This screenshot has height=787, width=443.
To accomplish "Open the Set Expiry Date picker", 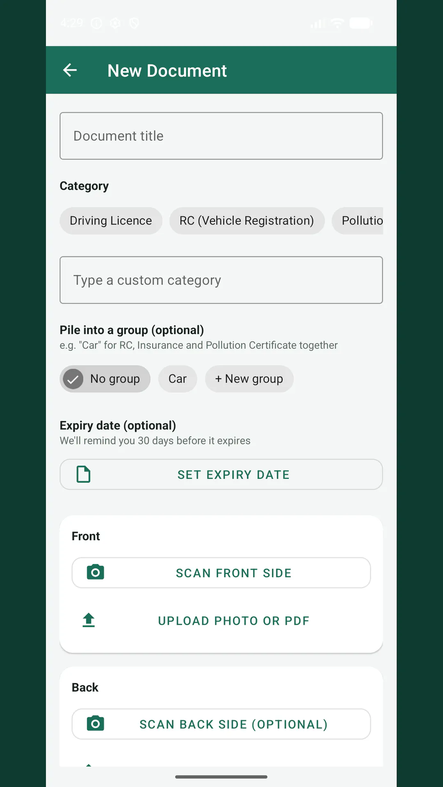I will point(221,474).
